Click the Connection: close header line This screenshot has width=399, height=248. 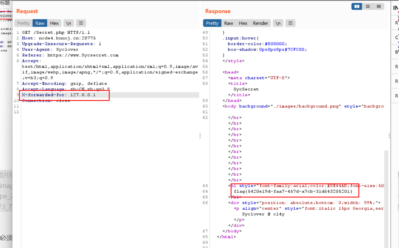pyautogui.click(x=46, y=100)
